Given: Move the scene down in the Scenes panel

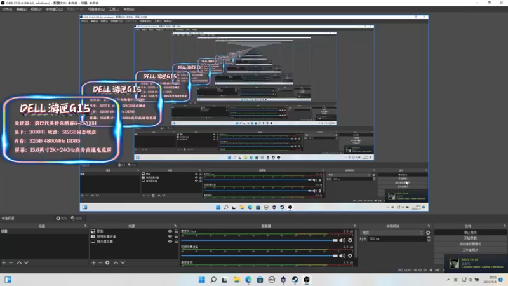Looking at the screenshot, I should click(26, 262).
